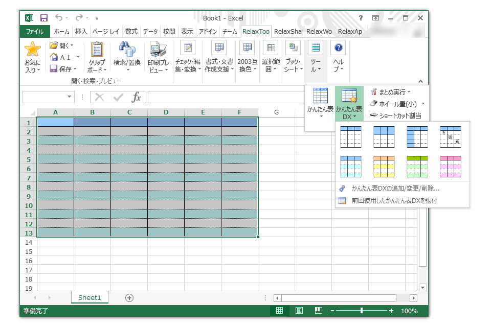Redo the last action

(x=79, y=18)
